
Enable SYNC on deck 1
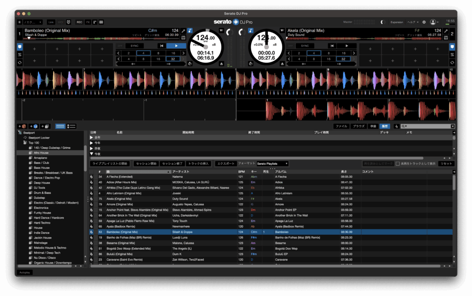(x=135, y=46)
